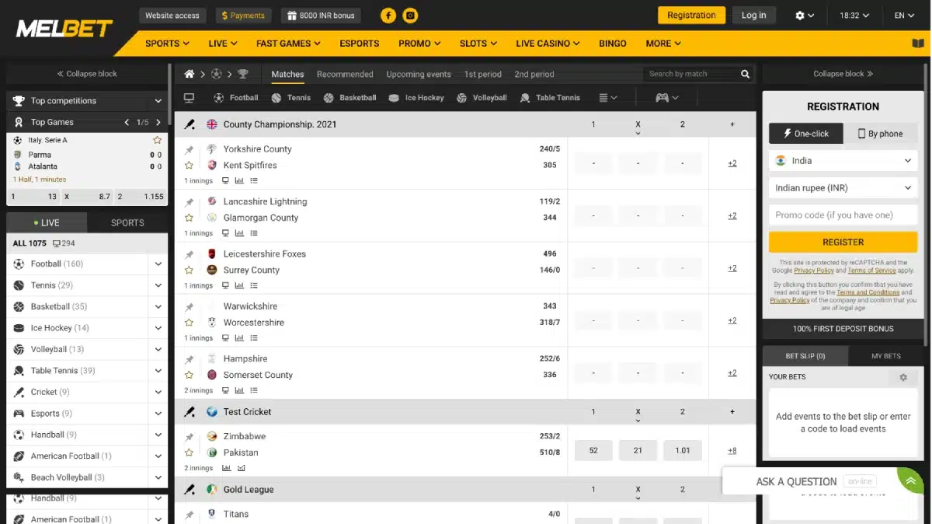
Task: Open MELBET Facebook page icon
Action: click(388, 16)
